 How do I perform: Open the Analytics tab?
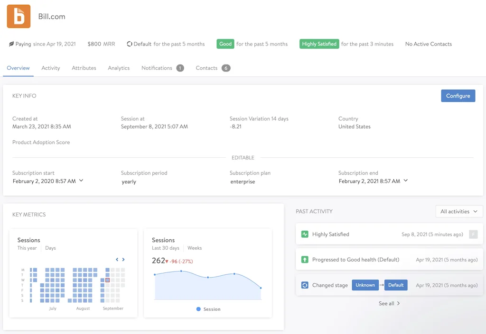(x=119, y=68)
